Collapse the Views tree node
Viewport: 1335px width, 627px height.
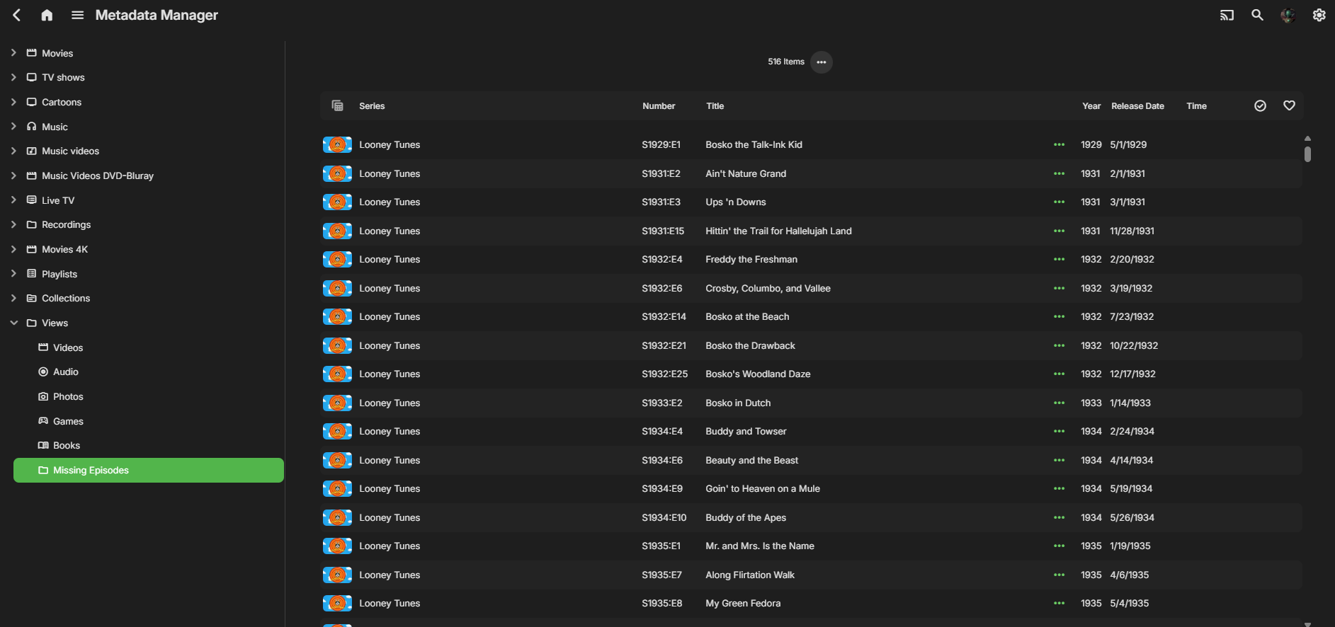point(13,323)
